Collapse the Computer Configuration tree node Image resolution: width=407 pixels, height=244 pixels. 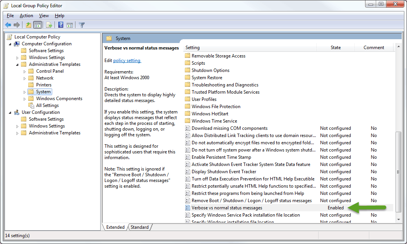[10, 44]
